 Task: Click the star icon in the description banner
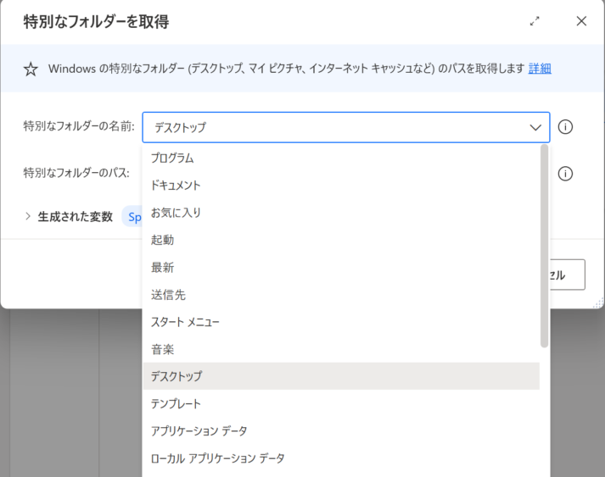click(x=31, y=69)
